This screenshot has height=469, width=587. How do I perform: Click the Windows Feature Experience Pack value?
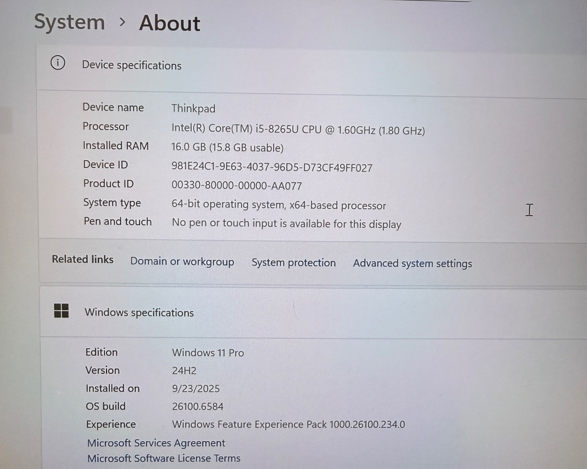click(289, 424)
